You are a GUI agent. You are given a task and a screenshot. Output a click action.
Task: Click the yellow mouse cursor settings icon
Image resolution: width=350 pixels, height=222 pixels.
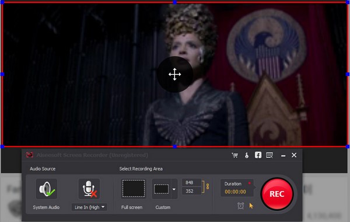click(x=251, y=206)
